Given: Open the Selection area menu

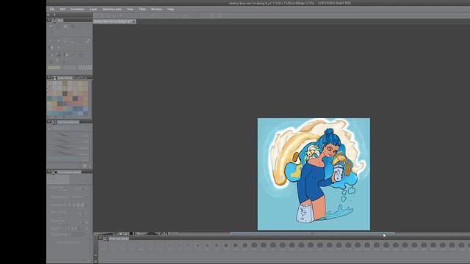Looking at the screenshot, I should tap(112, 10).
